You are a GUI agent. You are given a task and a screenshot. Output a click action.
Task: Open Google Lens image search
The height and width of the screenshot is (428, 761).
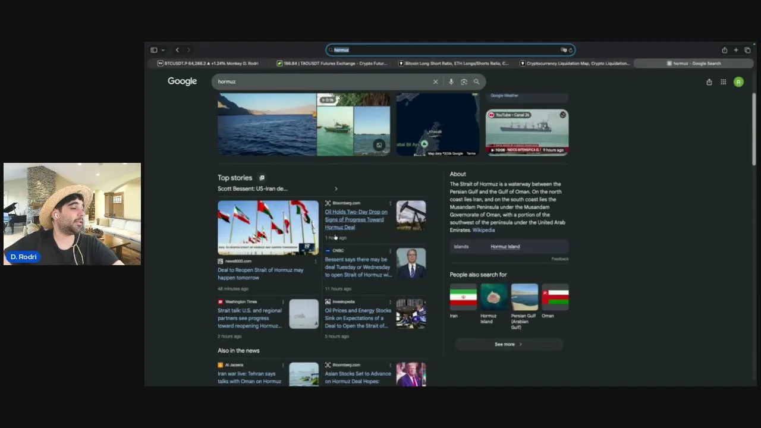(x=464, y=82)
